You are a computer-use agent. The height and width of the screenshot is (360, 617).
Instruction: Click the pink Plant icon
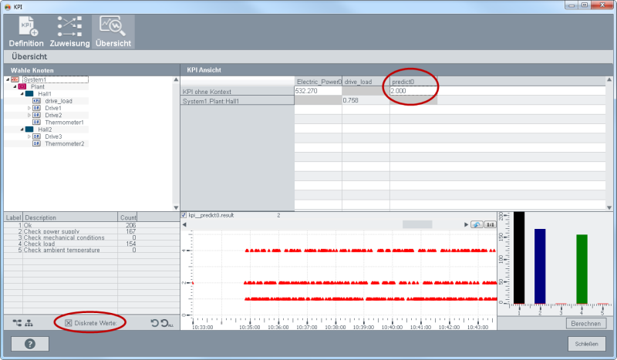click(x=22, y=86)
